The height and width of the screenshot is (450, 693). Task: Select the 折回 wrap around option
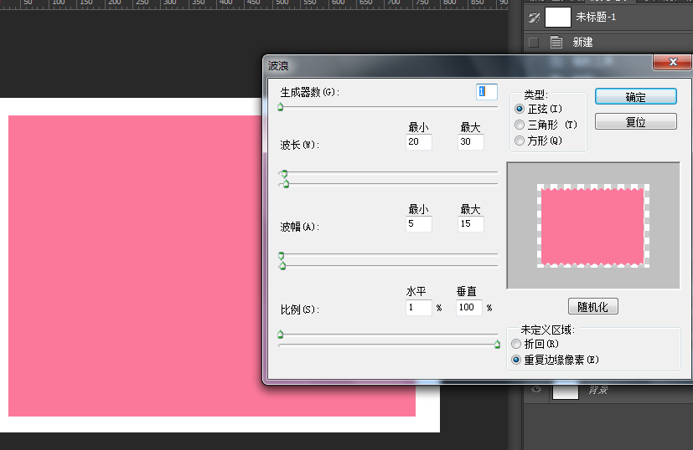pos(516,344)
